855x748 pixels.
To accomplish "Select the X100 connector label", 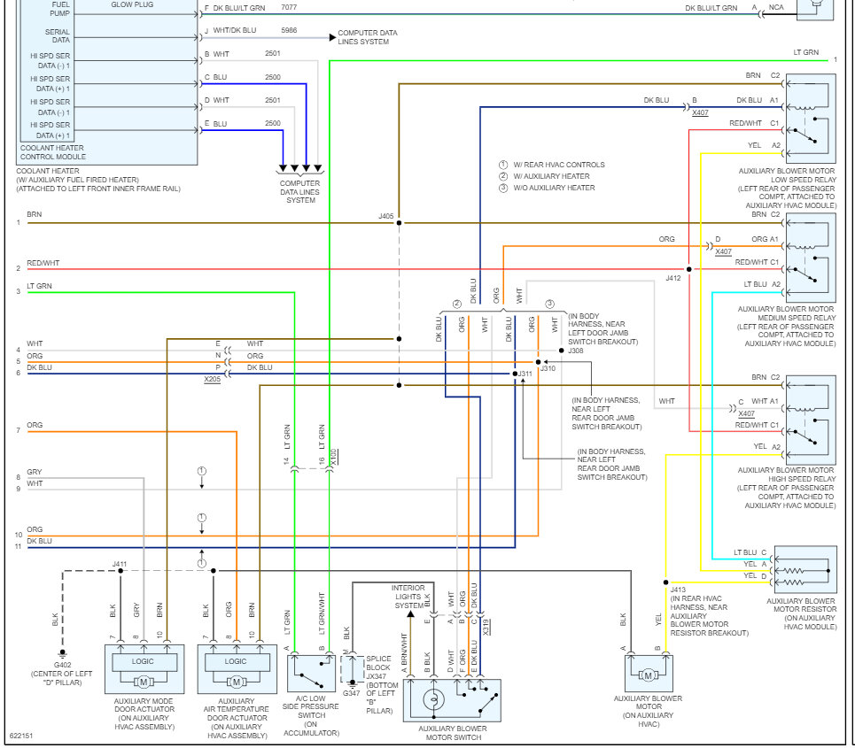I will (x=334, y=457).
